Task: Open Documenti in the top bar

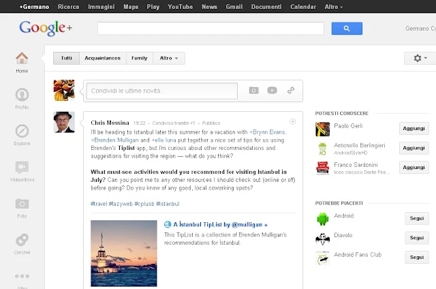Action: [x=266, y=7]
